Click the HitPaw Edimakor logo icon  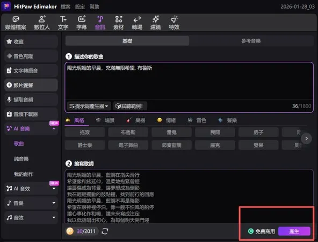[6, 6]
